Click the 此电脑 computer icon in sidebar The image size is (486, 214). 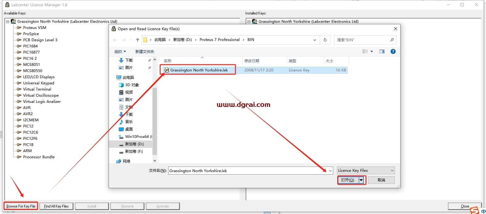click(119, 78)
